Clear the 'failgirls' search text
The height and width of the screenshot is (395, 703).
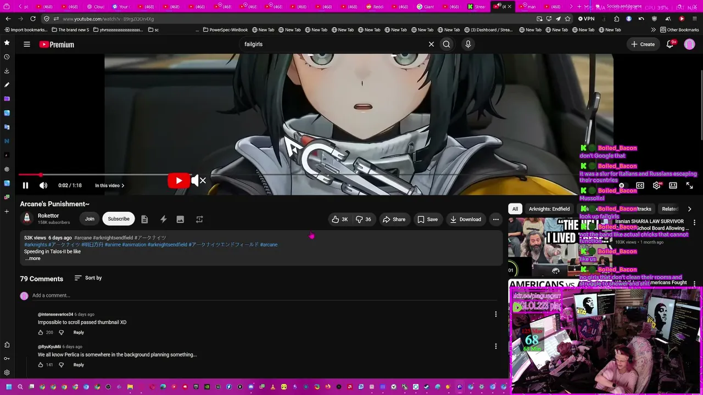pos(431,44)
